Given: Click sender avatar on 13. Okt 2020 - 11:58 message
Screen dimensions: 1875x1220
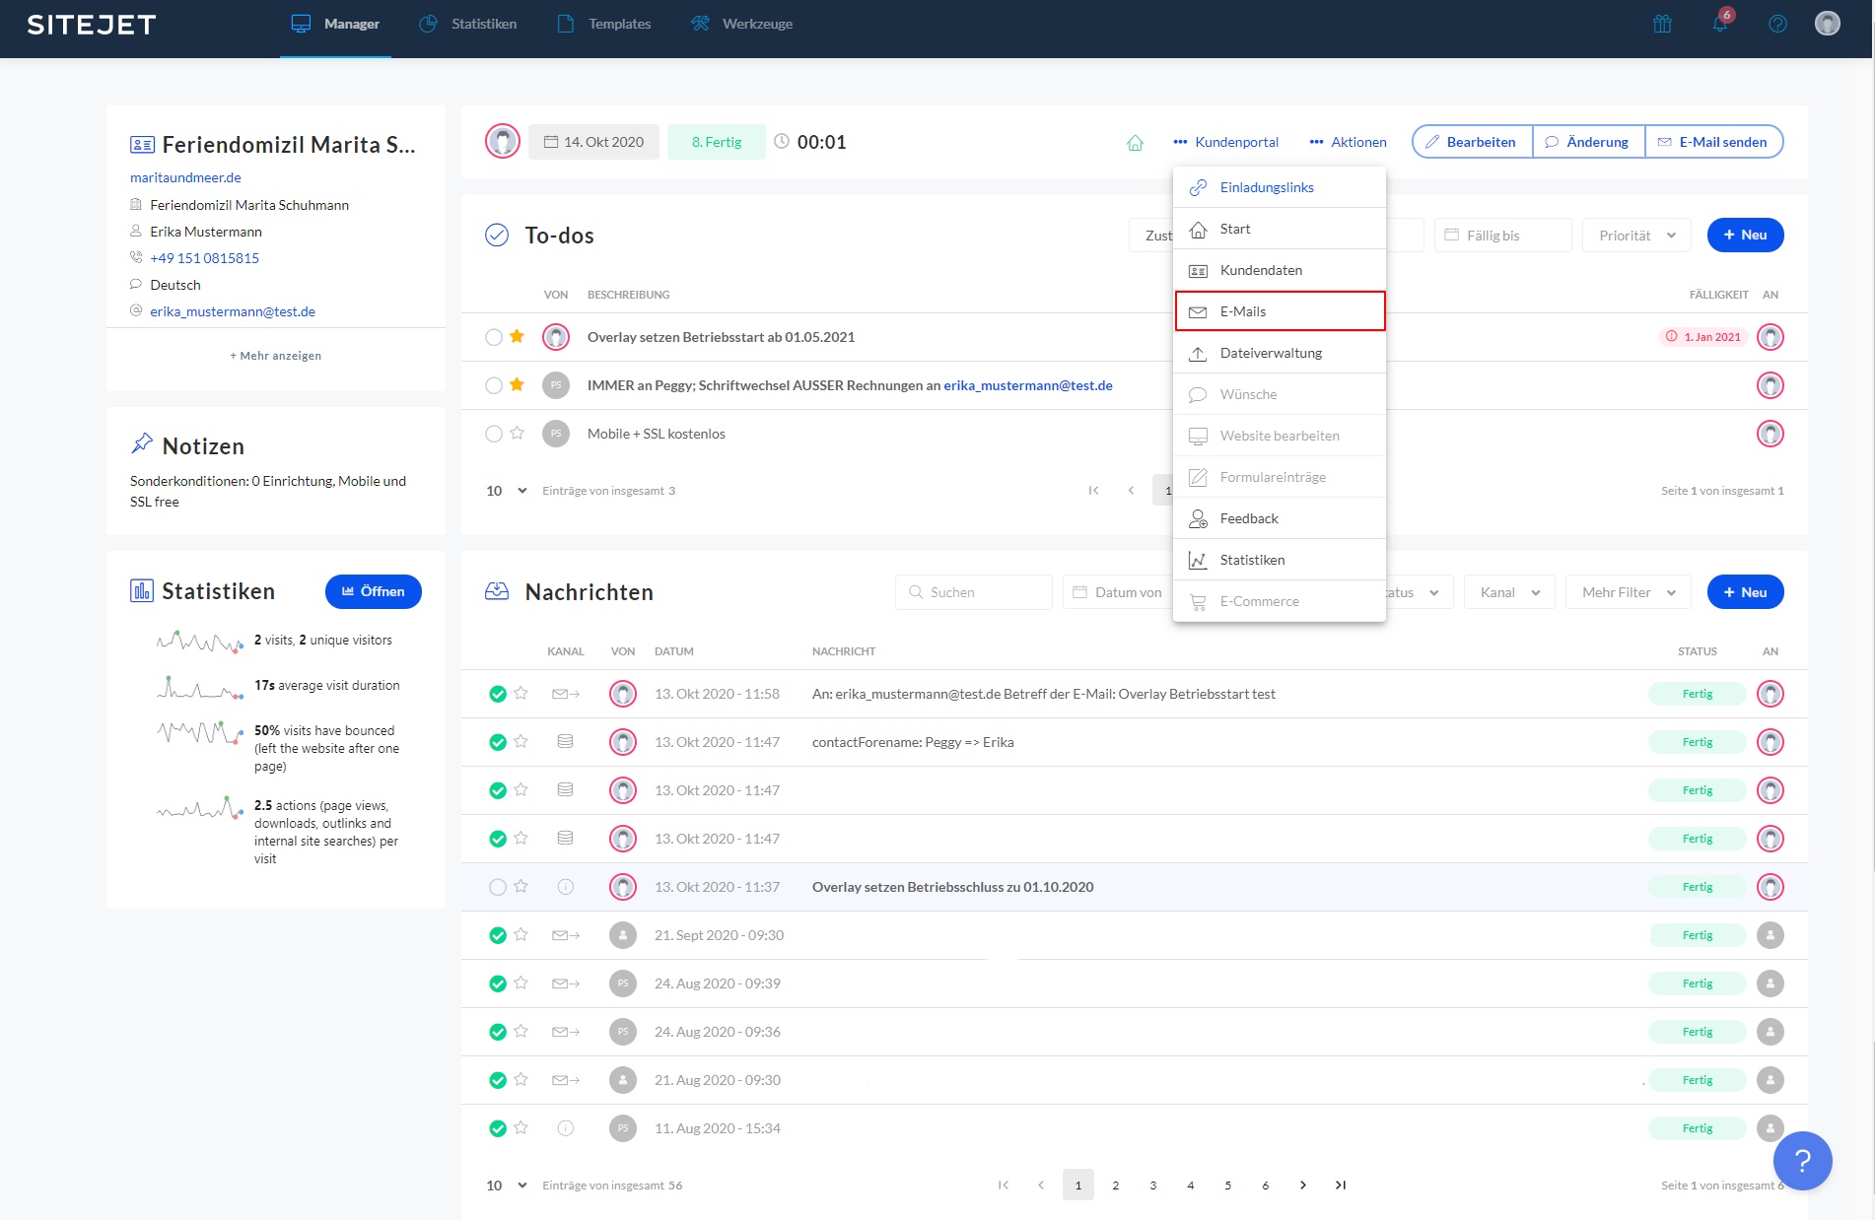Looking at the screenshot, I should (x=623, y=694).
